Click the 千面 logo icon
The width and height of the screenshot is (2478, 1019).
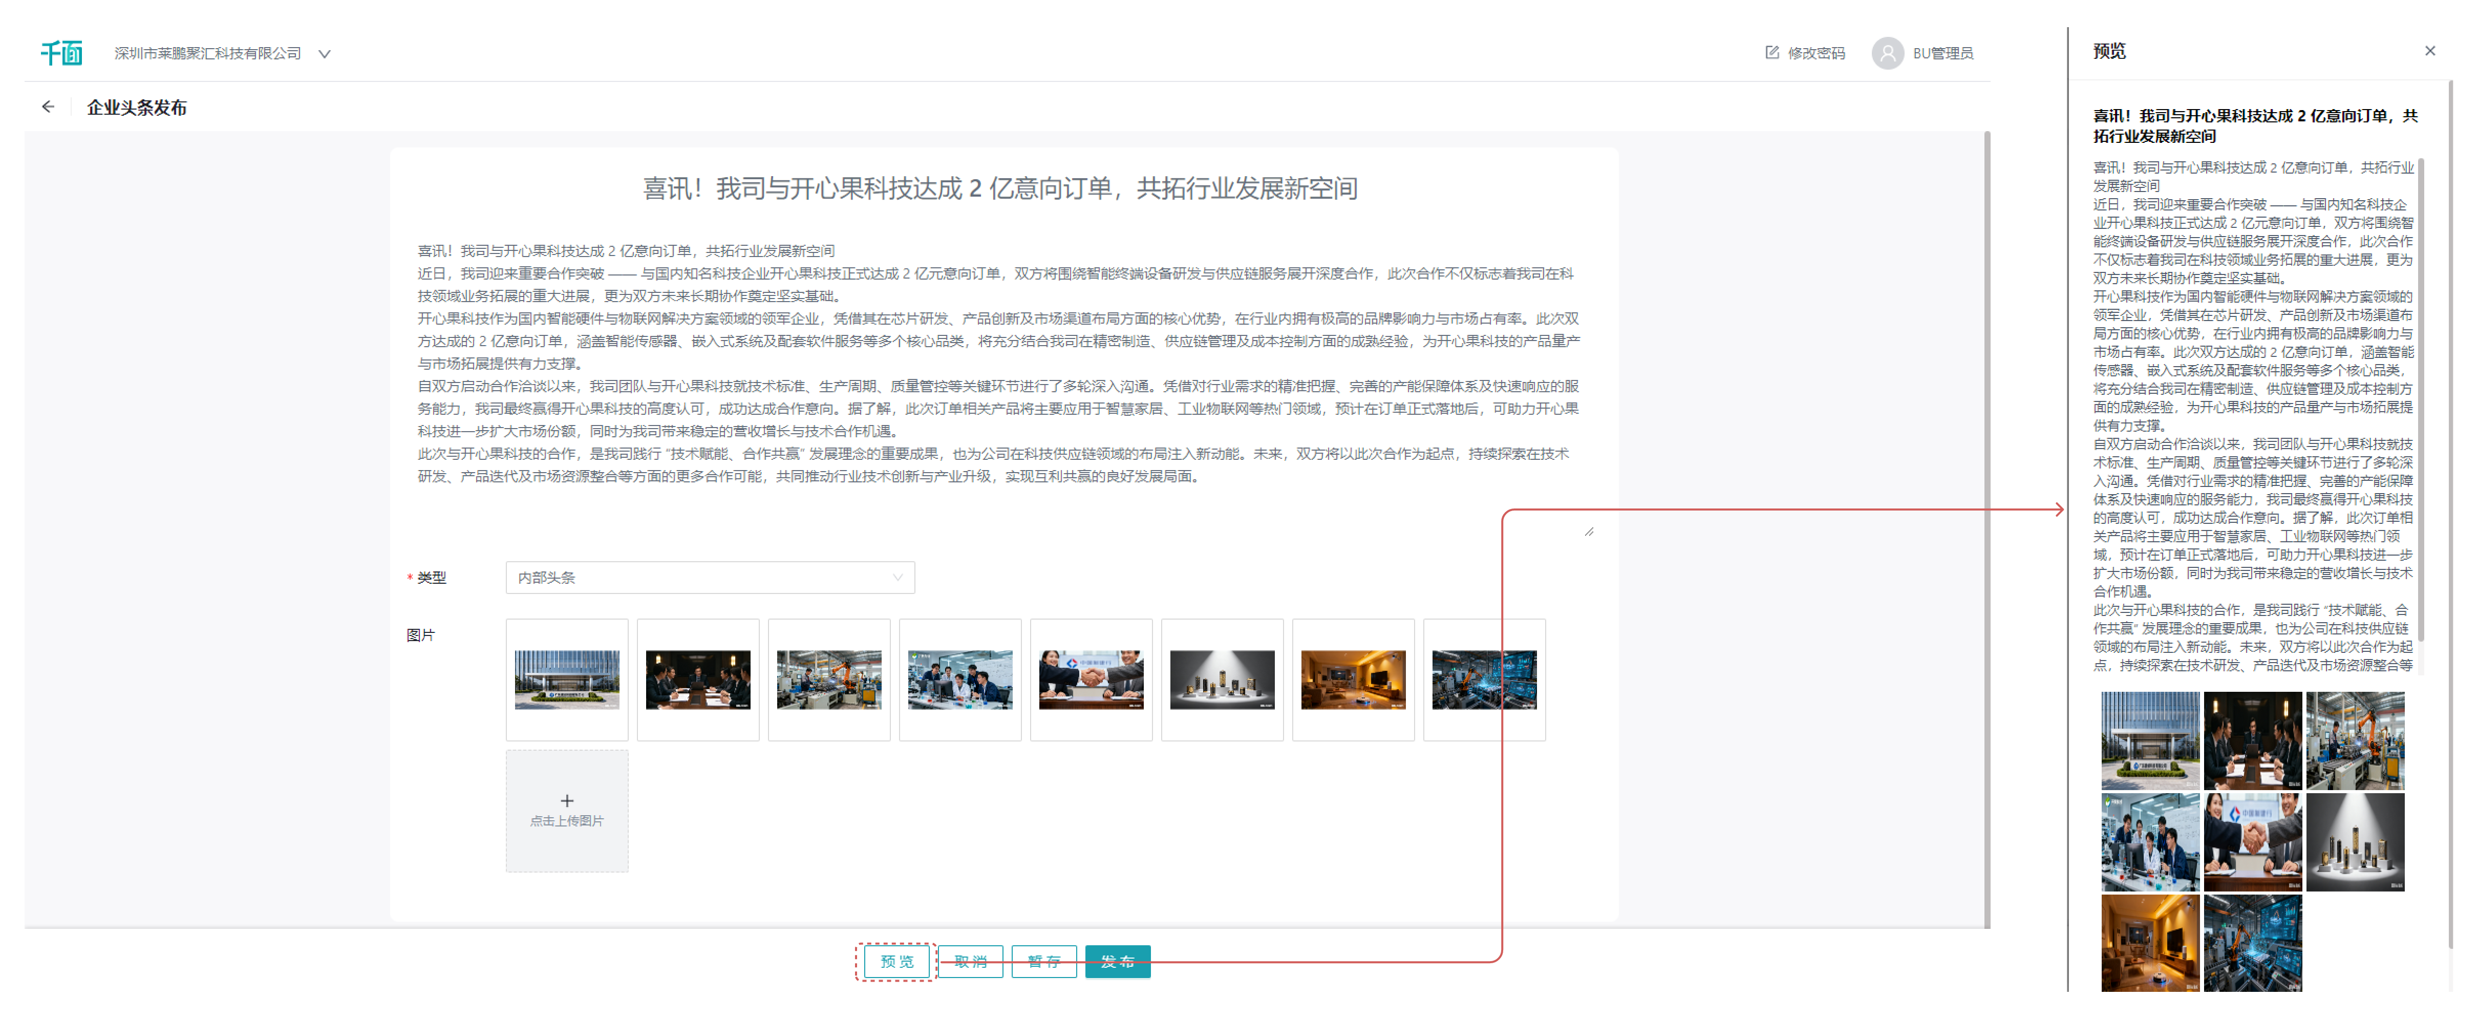pos(61,53)
